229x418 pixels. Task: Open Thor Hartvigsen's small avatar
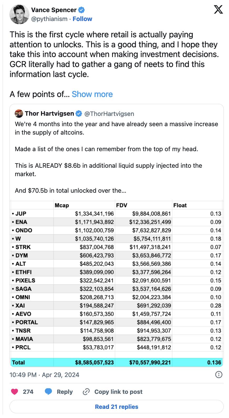point(19,114)
